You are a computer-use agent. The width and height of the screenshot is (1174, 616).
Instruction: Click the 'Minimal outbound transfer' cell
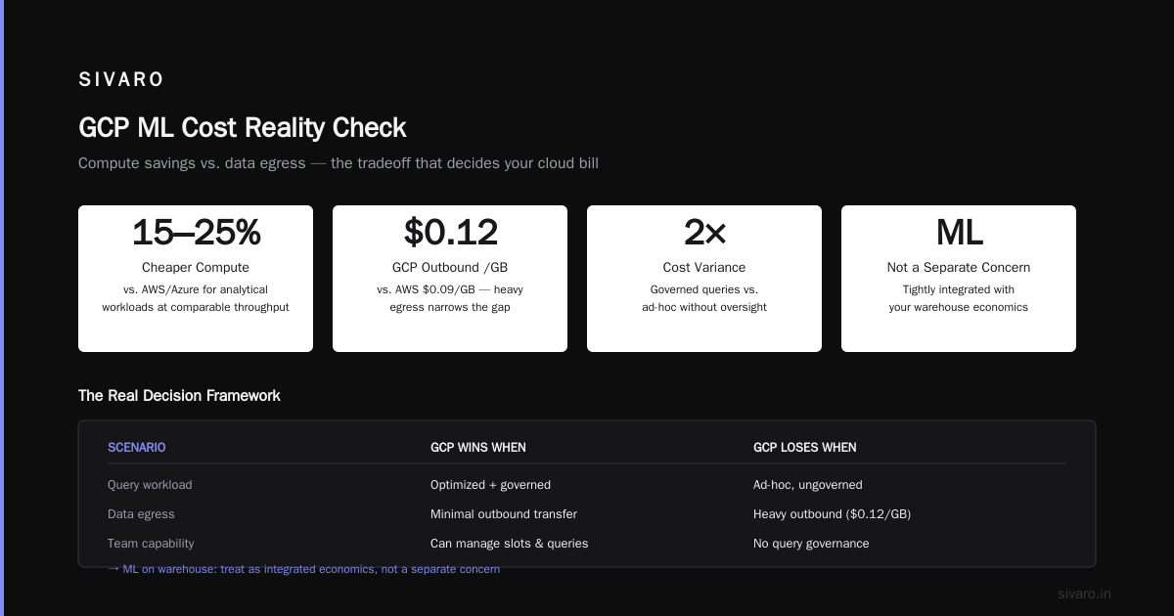(x=504, y=514)
